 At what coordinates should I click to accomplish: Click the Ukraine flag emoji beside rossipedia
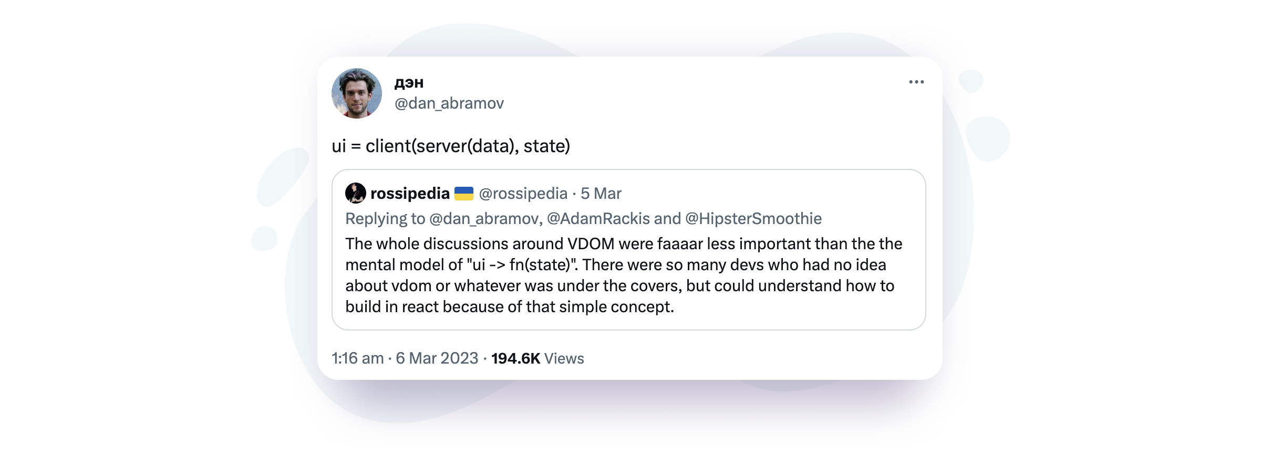(463, 194)
